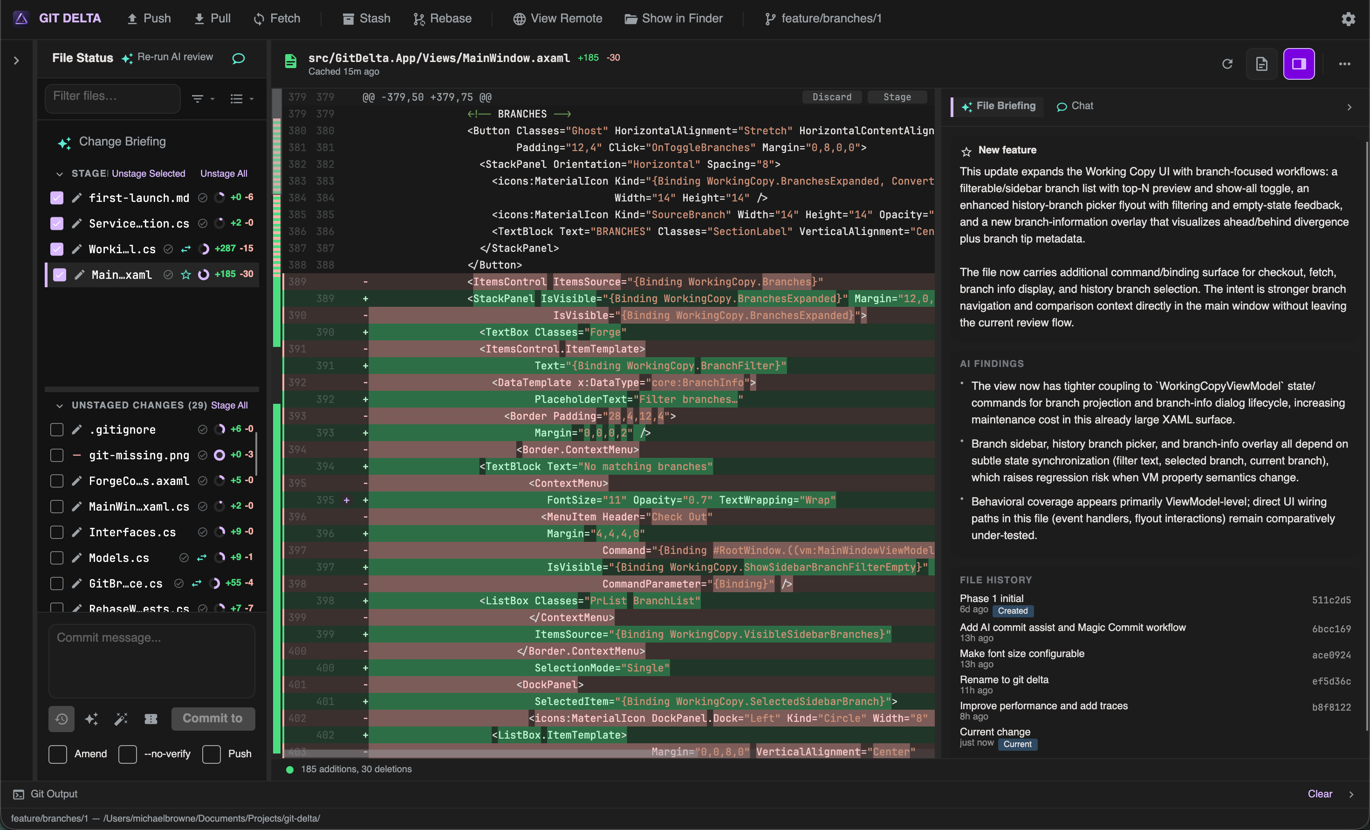Click the swap arrows icon on Worki…l.cs row
1370x830 pixels.
pos(186,249)
